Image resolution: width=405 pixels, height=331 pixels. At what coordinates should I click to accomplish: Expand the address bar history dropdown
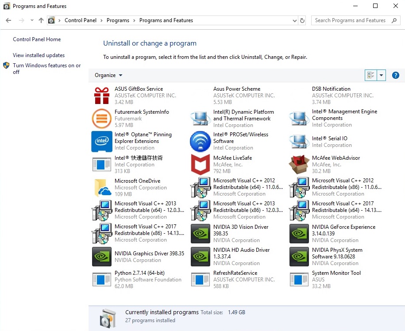(294, 20)
